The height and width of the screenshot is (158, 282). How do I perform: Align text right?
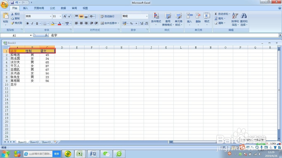pyautogui.click(x=86, y=23)
